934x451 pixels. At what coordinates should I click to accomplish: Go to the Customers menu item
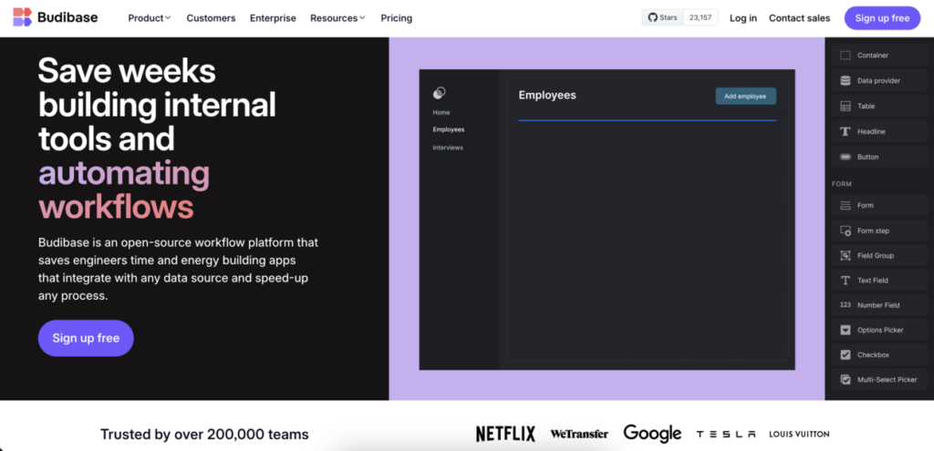click(x=211, y=18)
